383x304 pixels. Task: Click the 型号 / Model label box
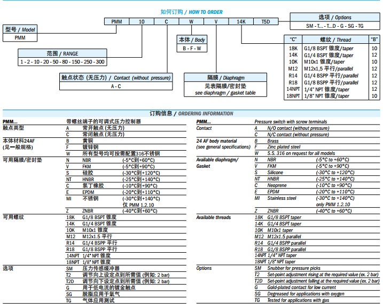pyautogui.click(x=20, y=29)
